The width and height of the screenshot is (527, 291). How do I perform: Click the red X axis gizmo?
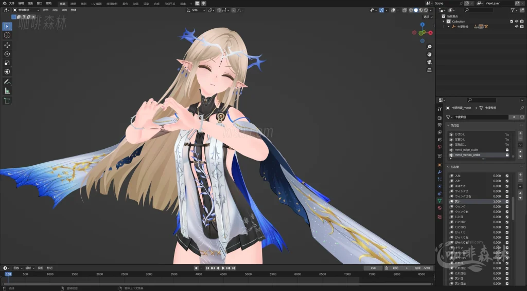(x=430, y=33)
